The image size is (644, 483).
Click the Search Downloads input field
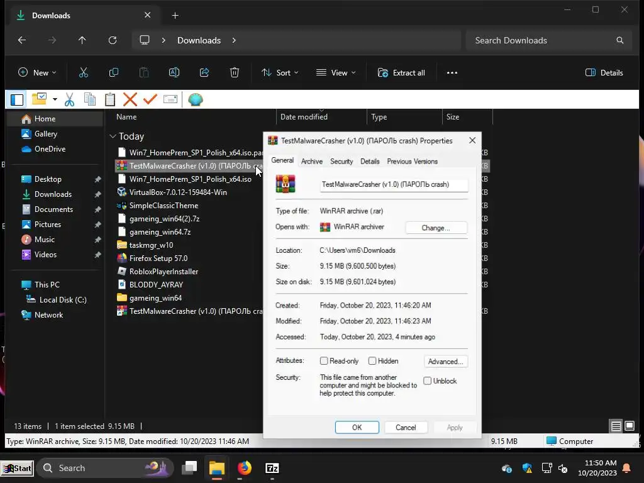[x=548, y=40]
